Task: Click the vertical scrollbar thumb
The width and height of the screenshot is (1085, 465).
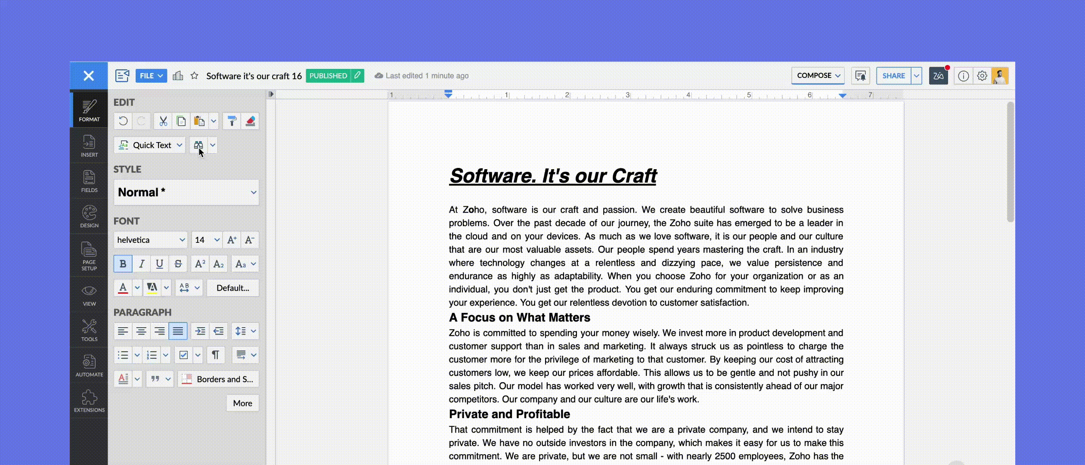Action: point(1011,162)
